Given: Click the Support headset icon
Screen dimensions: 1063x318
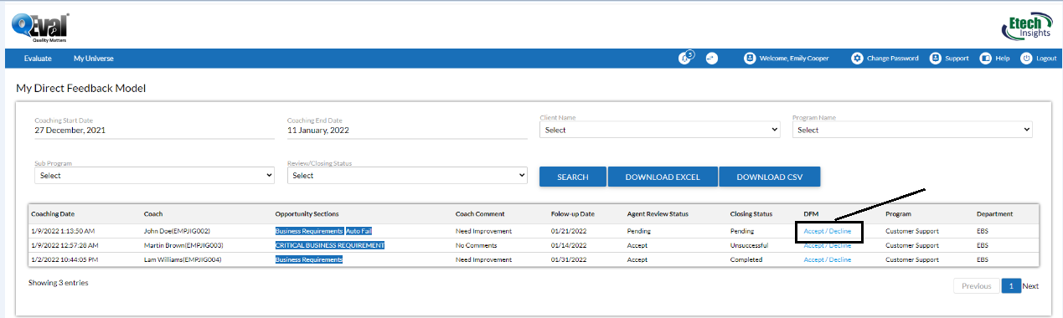Looking at the screenshot, I should coord(936,59).
